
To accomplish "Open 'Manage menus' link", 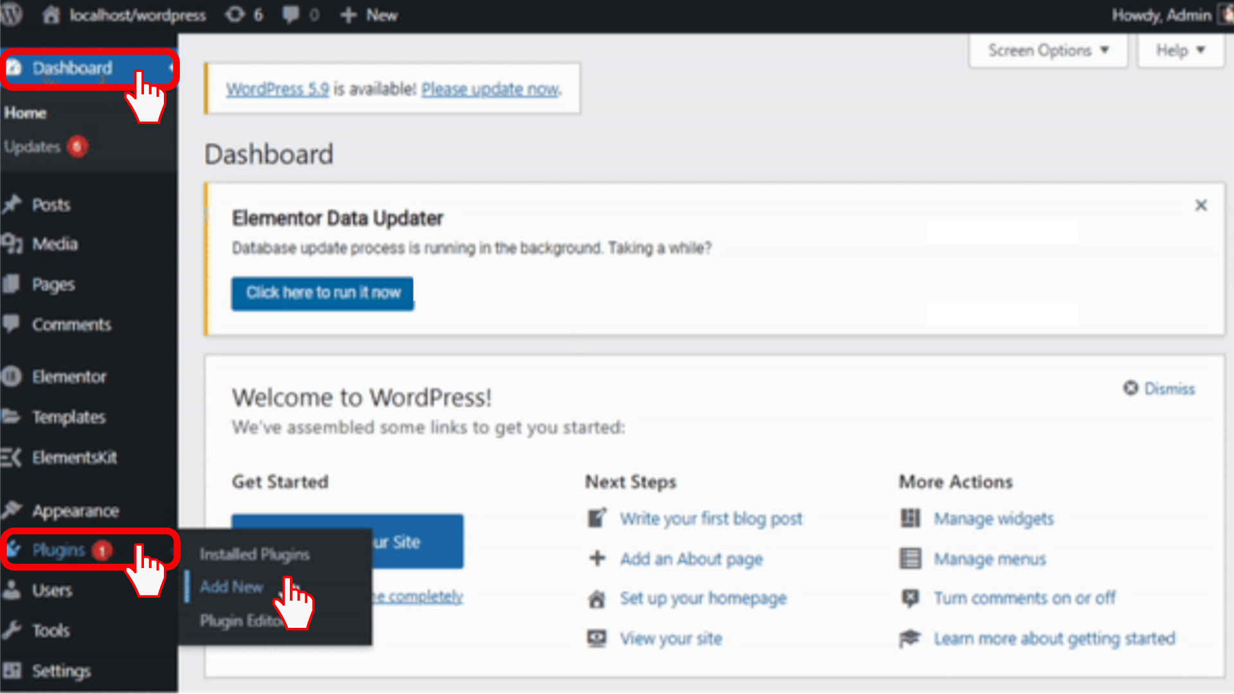I will coord(990,558).
